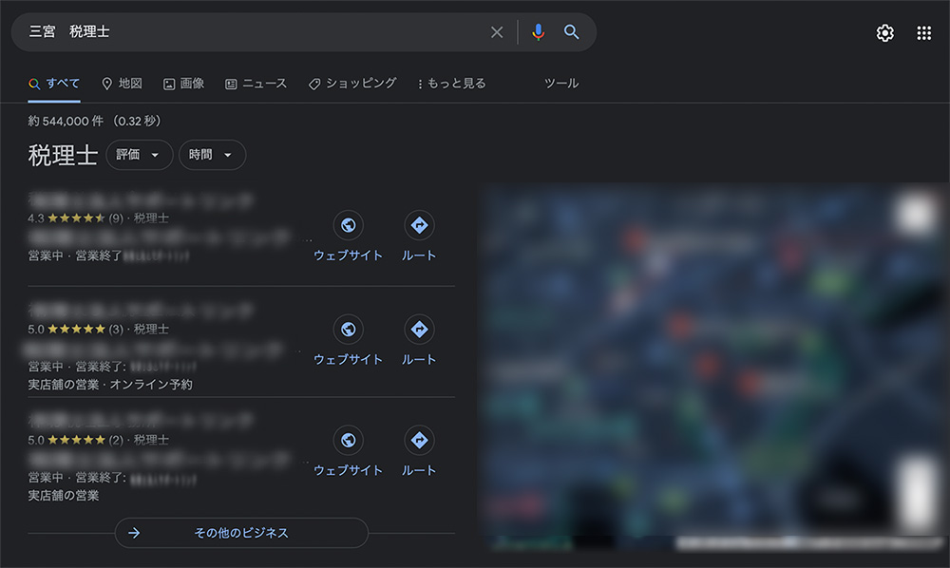The width and height of the screenshot is (950, 568).
Task: Click the ツール menu item
Action: pos(561,84)
